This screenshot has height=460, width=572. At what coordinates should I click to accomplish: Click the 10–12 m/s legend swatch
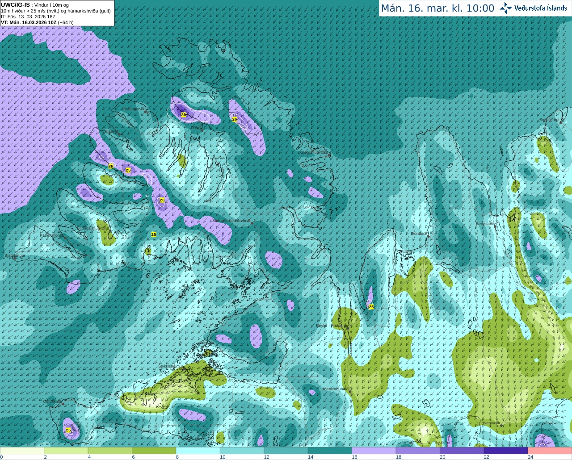(242, 451)
